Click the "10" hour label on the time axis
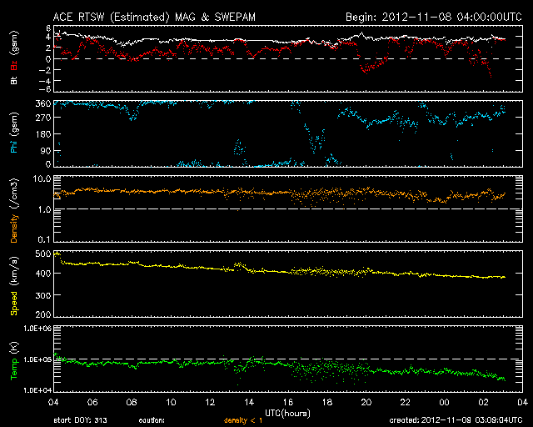The width and height of the screenshot is (533, 427). point(171,403)
